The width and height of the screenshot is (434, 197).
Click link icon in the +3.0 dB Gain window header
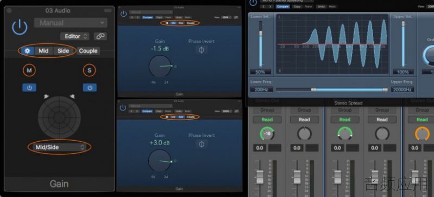pyautogui.click(x=236, y=111)
